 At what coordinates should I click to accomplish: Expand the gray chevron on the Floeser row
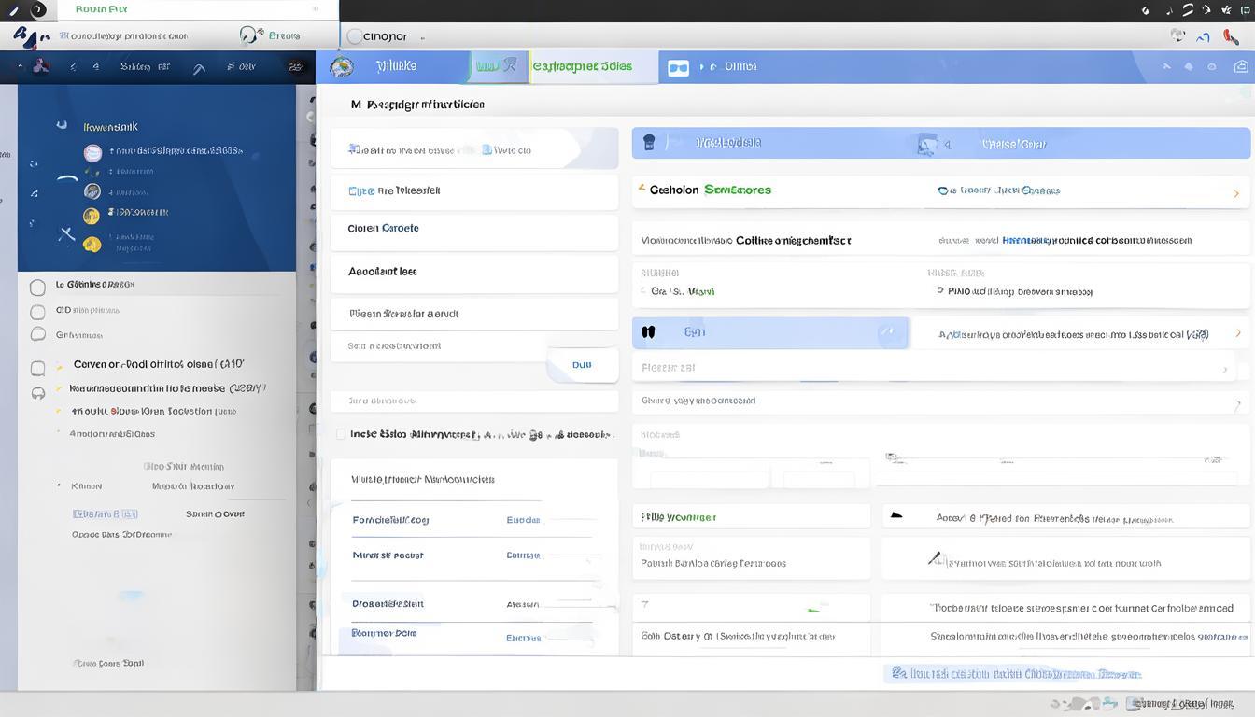pos(1225,370)
